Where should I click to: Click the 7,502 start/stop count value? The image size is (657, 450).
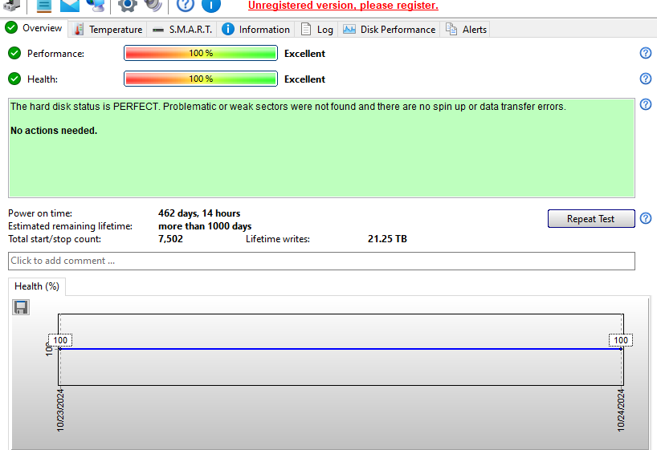pyautogui.click(x=170, y=239)
